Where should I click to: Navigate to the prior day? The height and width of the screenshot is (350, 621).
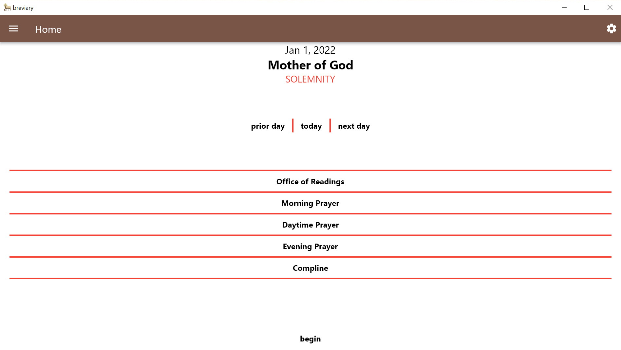coord(268,126)
